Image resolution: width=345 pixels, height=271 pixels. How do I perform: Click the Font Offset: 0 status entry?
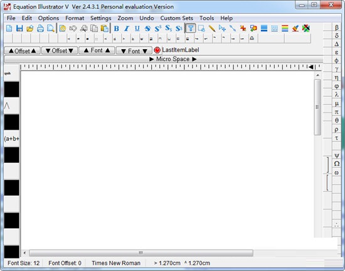pos(65,263)
